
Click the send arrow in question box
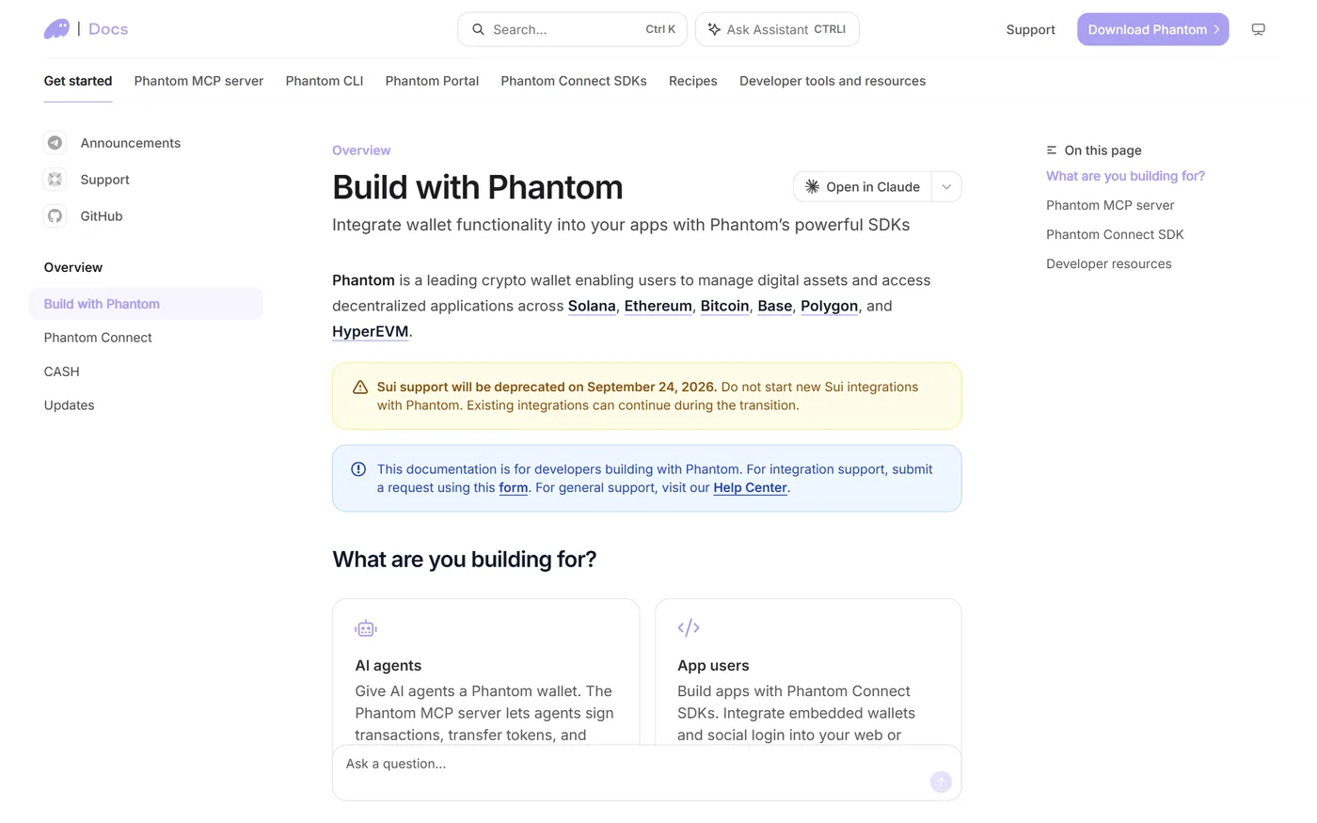tap(941, 782)
